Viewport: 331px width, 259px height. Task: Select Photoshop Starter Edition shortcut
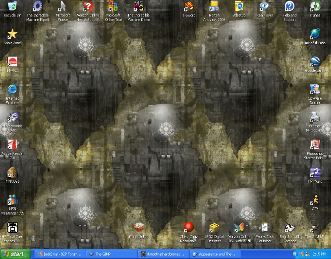(x=315, y=144)
